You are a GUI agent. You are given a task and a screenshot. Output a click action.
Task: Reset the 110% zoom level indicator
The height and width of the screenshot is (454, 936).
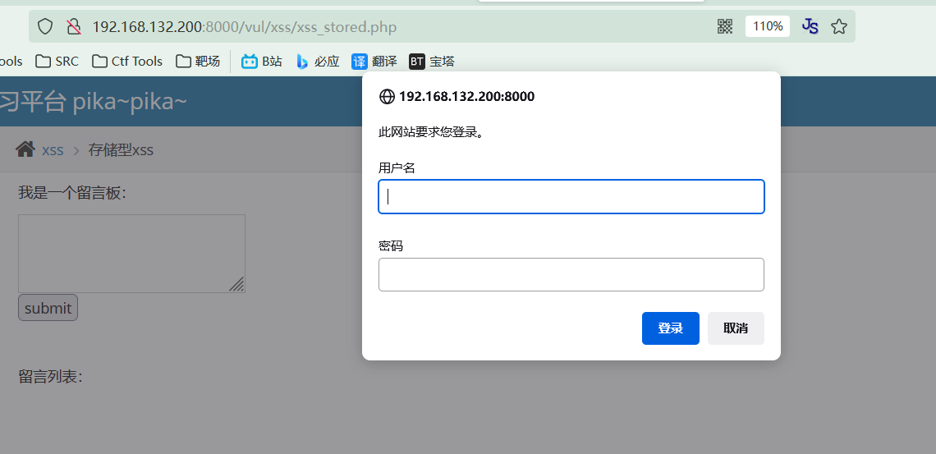(767, 26)
